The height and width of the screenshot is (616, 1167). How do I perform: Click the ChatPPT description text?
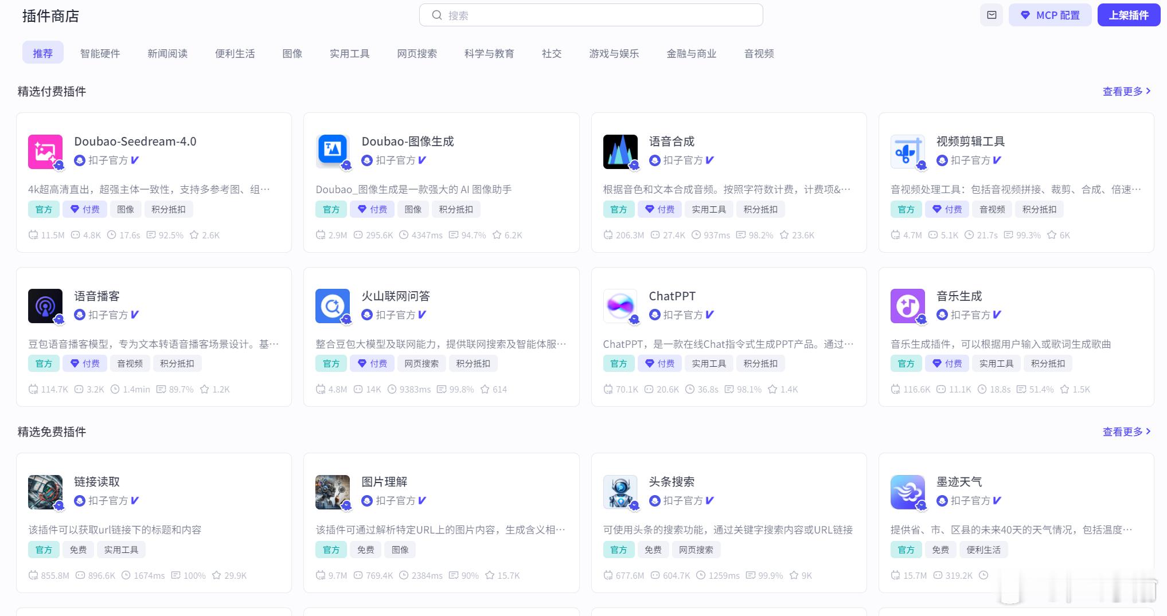point(728,344)
